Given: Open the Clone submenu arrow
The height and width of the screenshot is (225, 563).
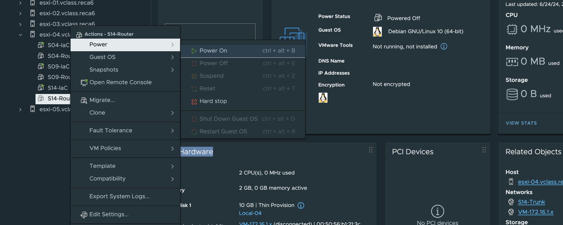Looking at the screenshot, I should 172,113.
